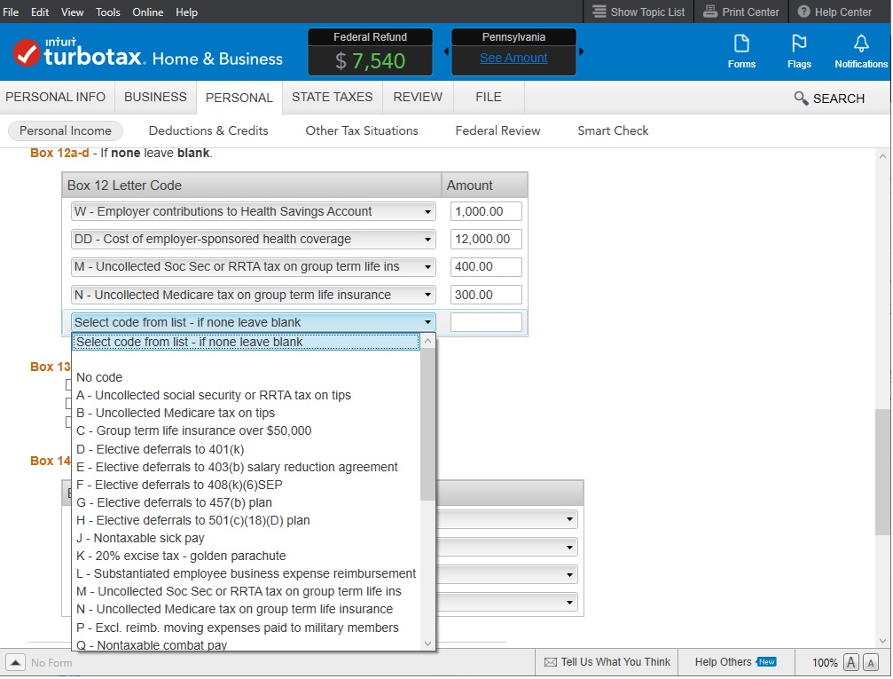The width and height of the screenshot is (893, 679).
Task: Click the up arrow next to No Form
Action: point(15,662)
